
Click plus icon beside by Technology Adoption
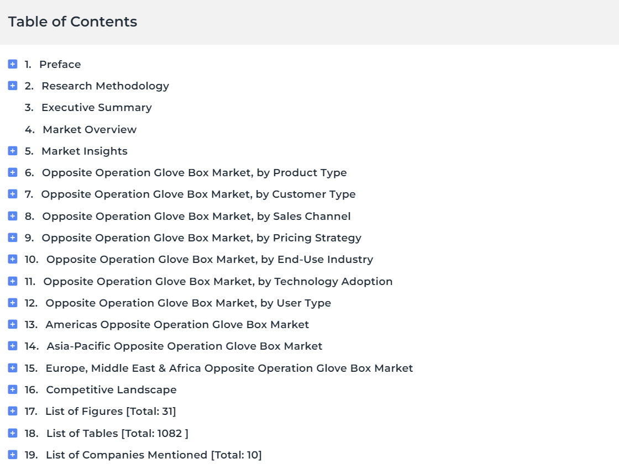tap(13, 281)
